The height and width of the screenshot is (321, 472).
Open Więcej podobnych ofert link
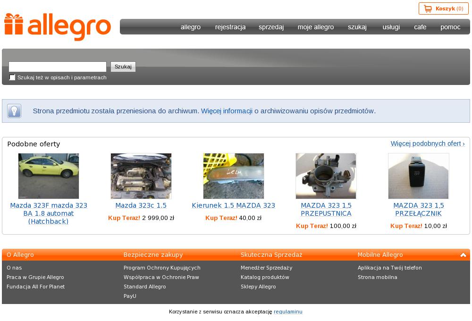428,144
